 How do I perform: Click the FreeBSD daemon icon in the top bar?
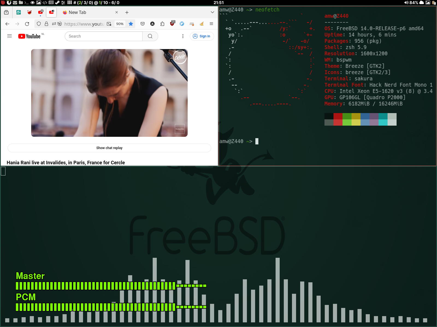[3, 3]
